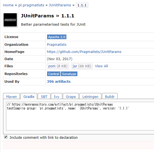Screen dimensions: 154x152
Task: View the 396 artifacts usage link
Action: click(59, 81)
